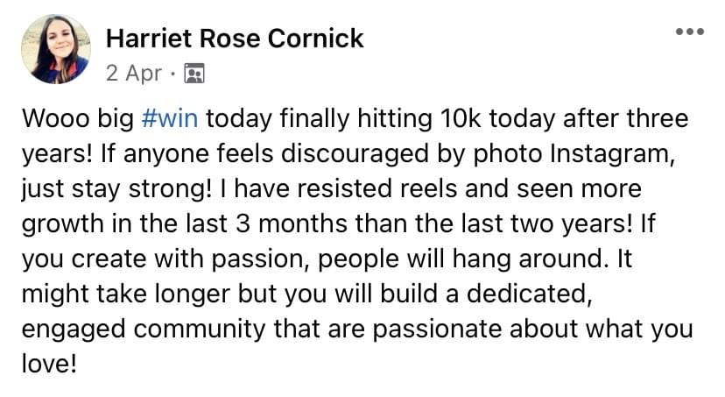This screenshot has height=397, width=725.
Task: Follow the #win hashtag link
Action: point(170,118)
